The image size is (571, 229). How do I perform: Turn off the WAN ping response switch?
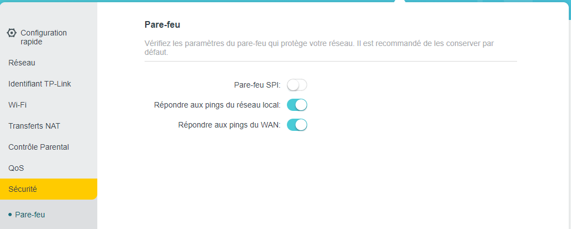coord(297,125)
